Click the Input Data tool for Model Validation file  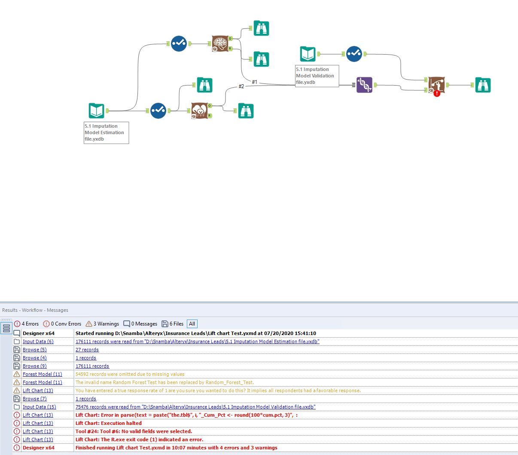click(307, 54)
